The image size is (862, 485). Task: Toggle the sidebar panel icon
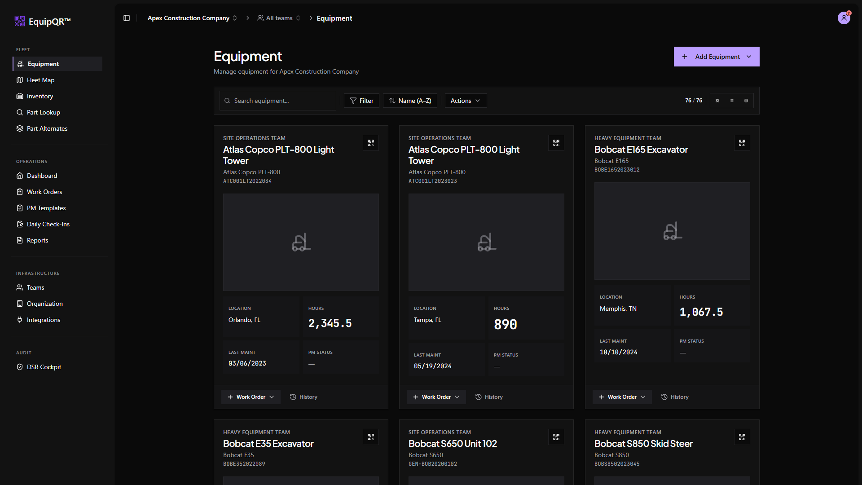click(x=127, y=18)
